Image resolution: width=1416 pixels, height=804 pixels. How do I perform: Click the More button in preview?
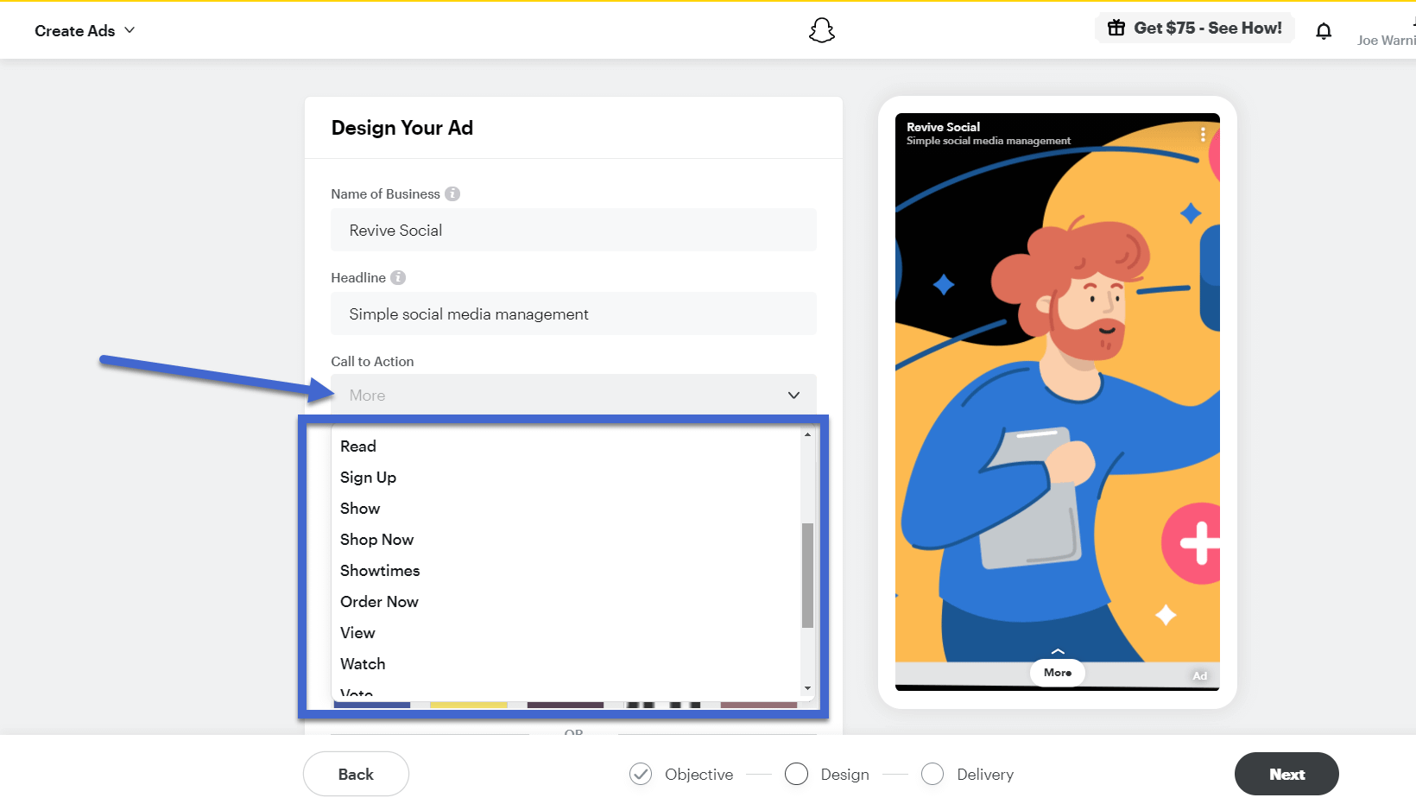tap(1058, 673)
